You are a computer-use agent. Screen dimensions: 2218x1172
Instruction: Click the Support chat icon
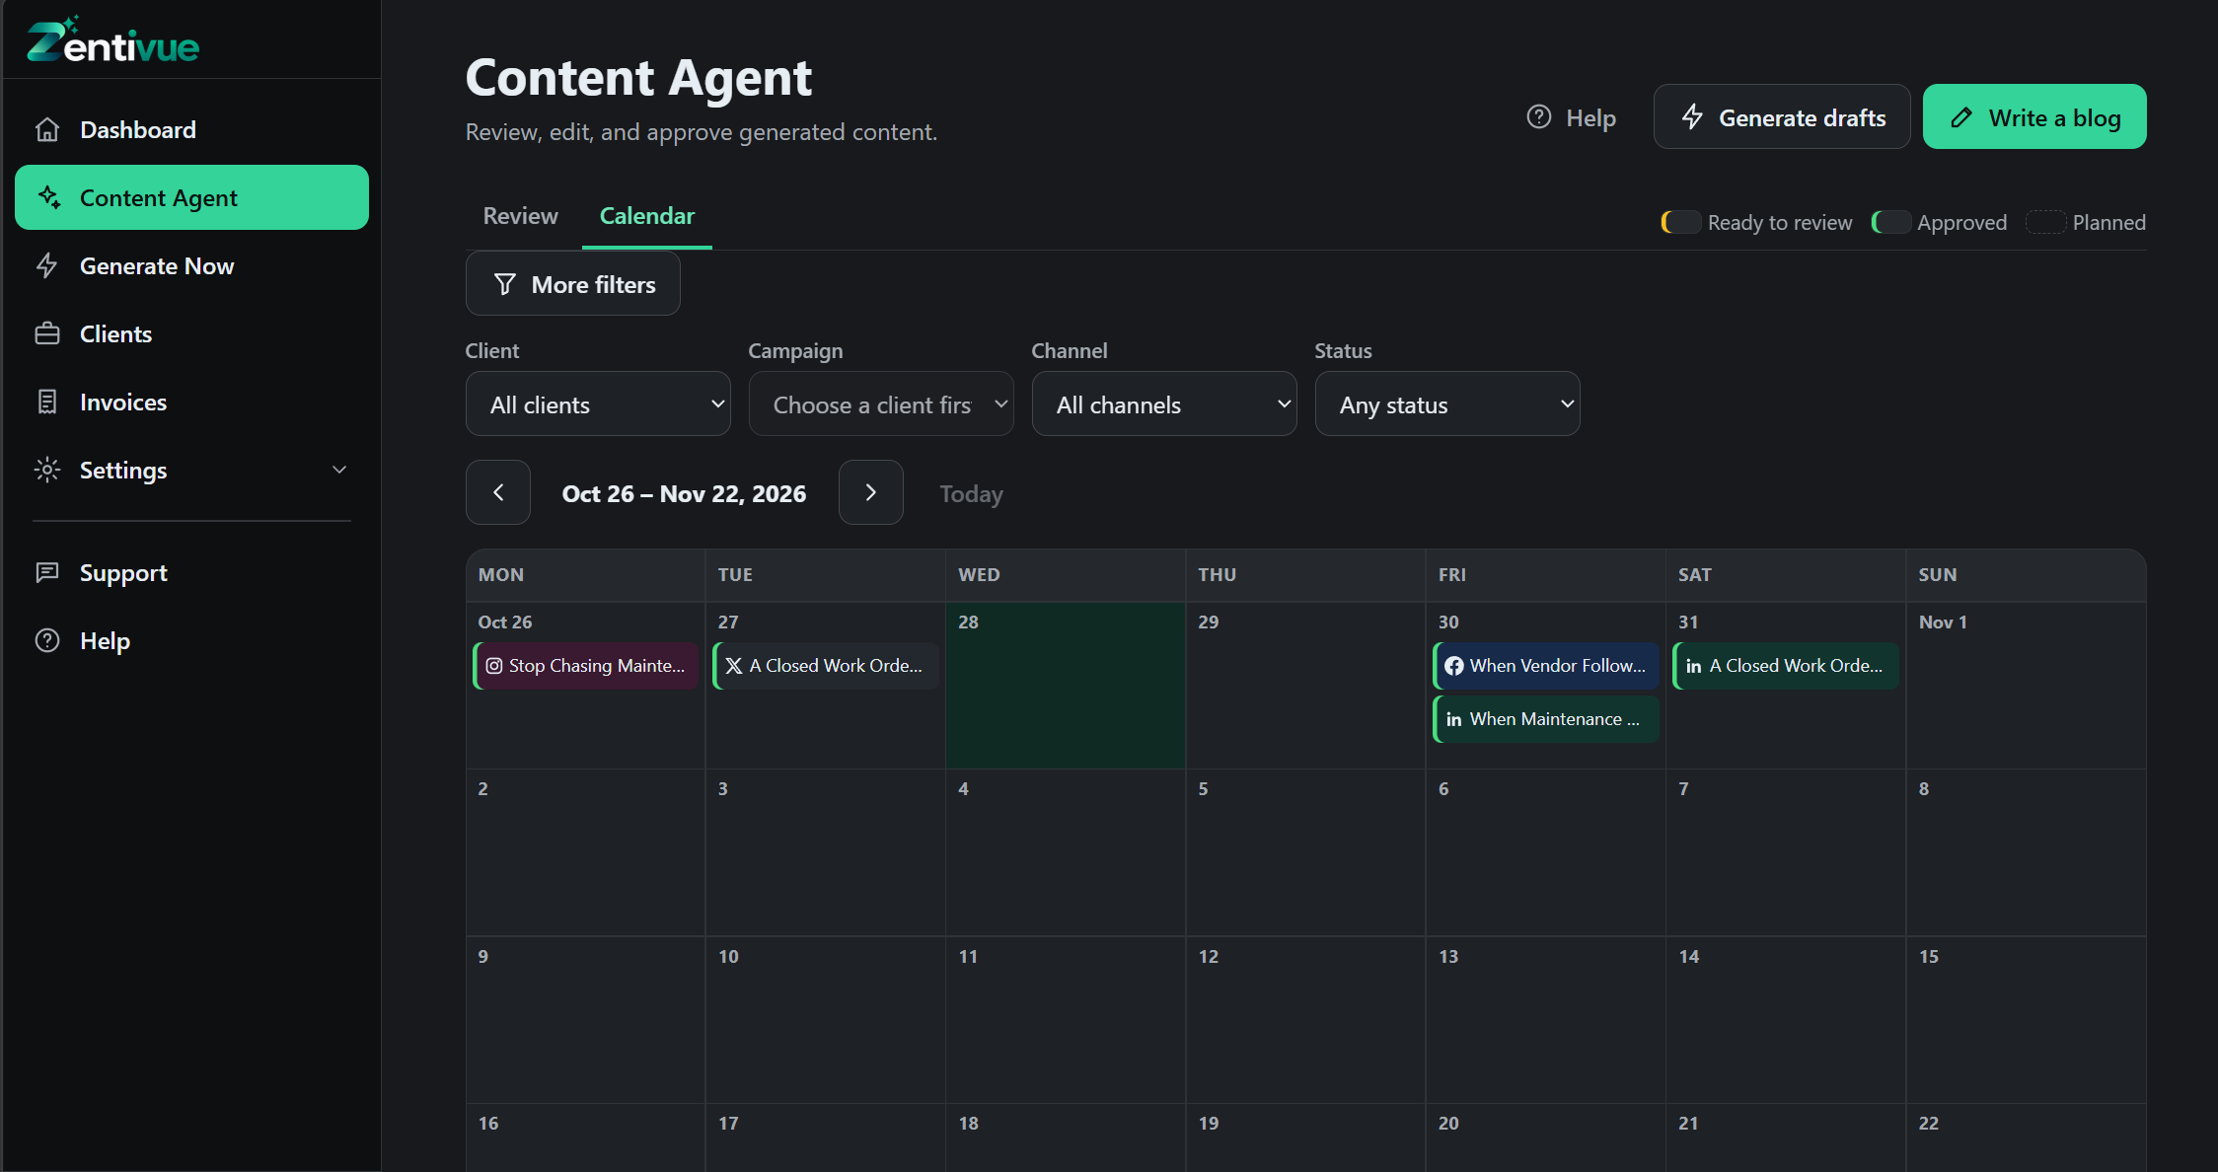point(47,572)
